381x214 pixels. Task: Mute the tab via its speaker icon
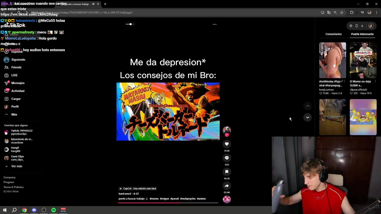point(93,4)
